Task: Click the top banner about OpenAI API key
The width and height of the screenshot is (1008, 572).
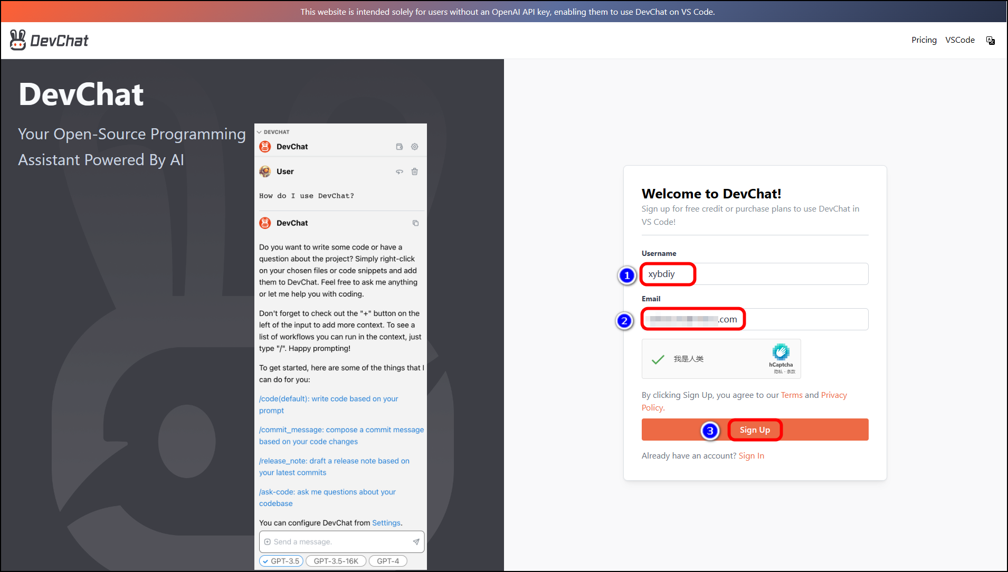Action: 504,12
